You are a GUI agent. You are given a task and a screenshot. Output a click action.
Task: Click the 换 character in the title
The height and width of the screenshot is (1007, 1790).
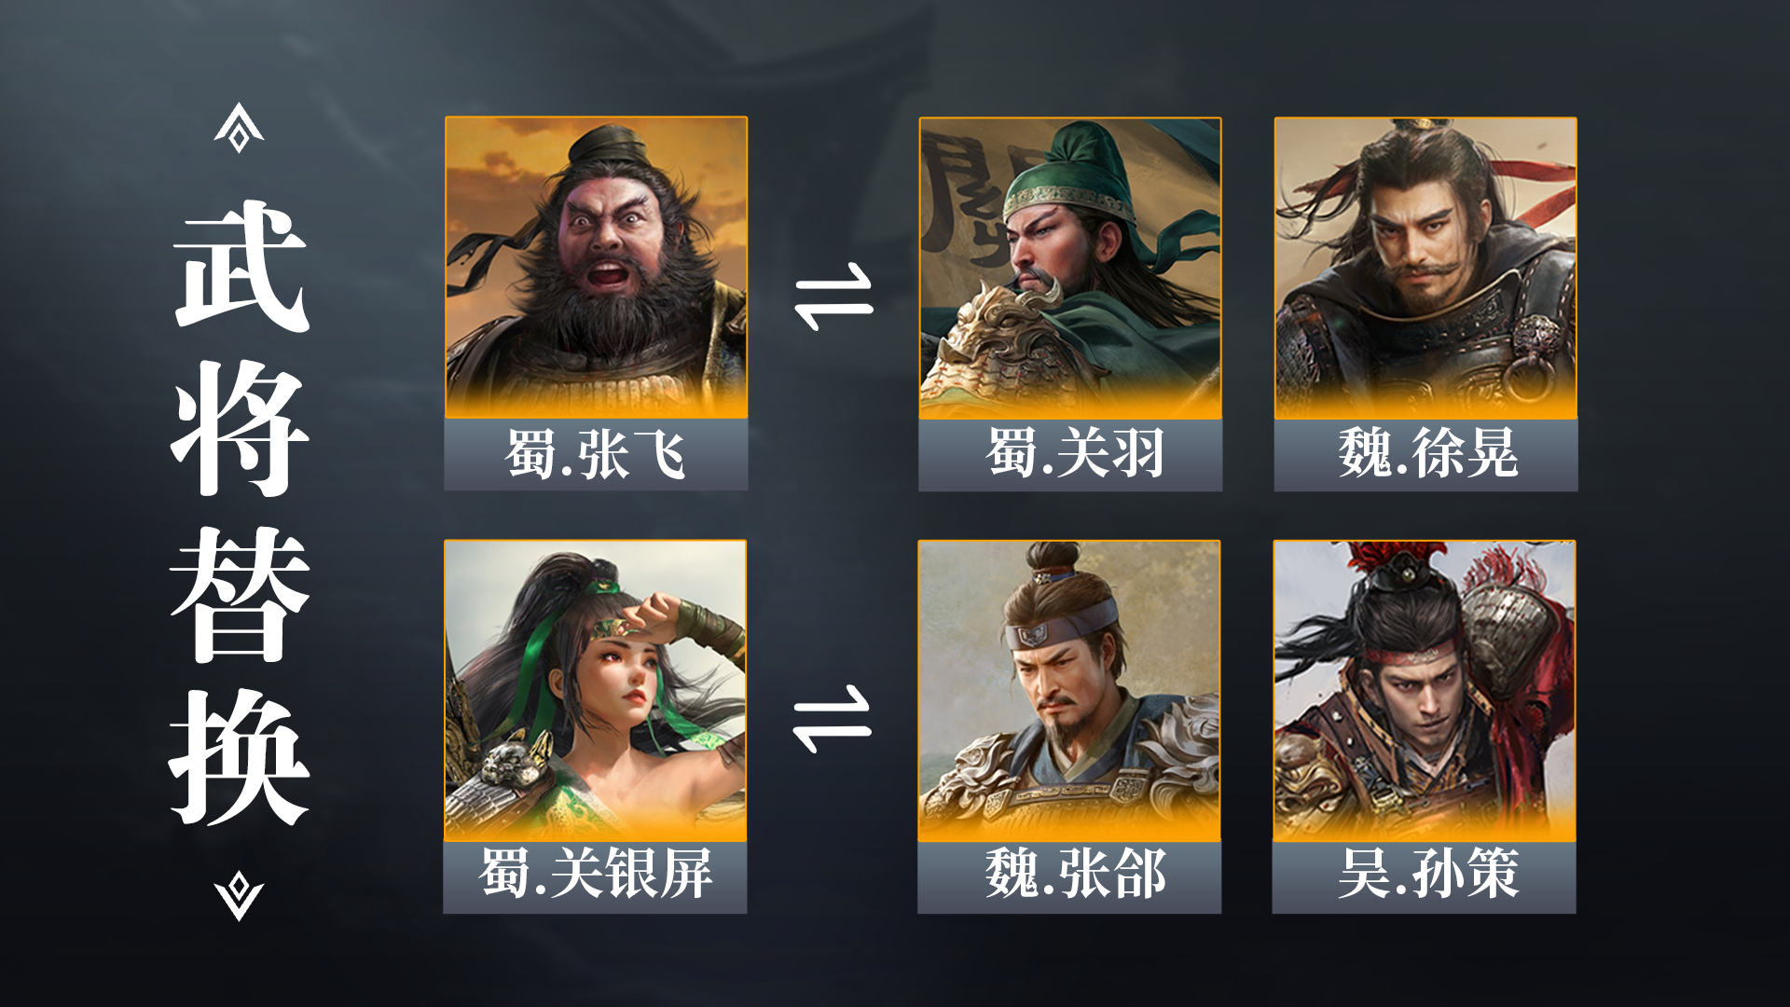pos(241,757)
